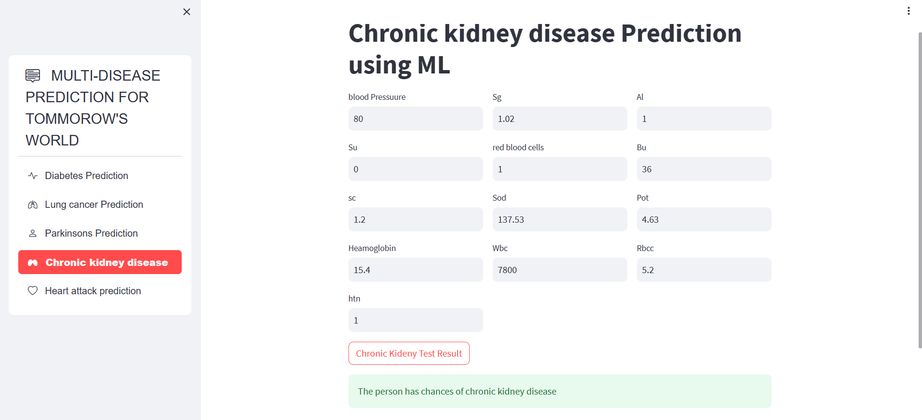Image resolution: width=922 pixels, height=420 pixels.
Task: Click the blood Pressuure input field
Action: [x=415, y=119]
